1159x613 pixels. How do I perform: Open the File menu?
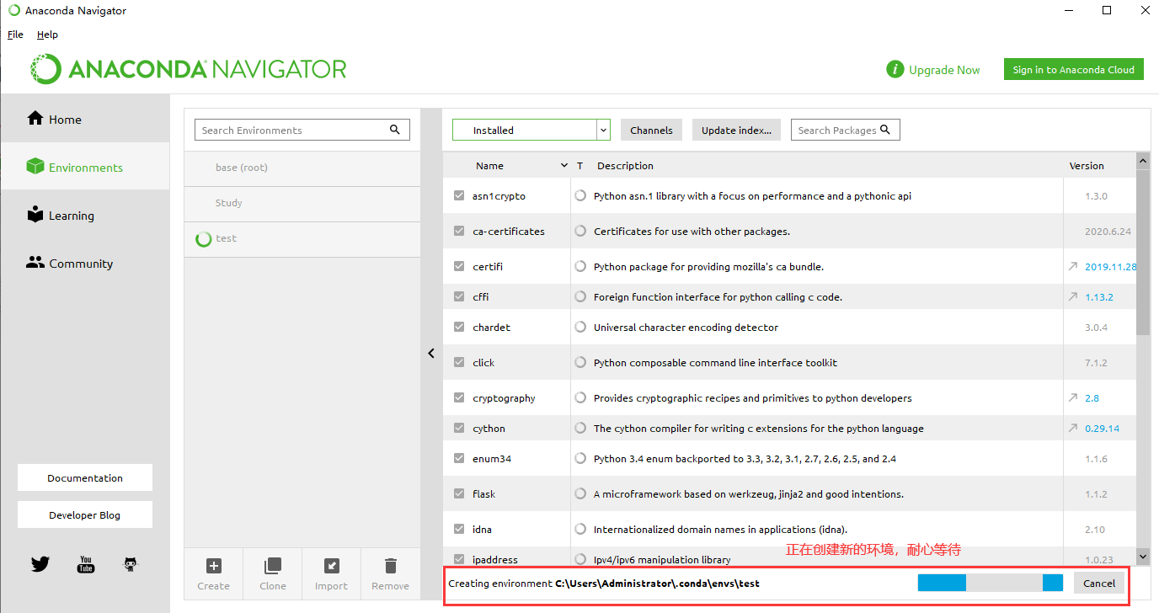click(x=15, y=35)
